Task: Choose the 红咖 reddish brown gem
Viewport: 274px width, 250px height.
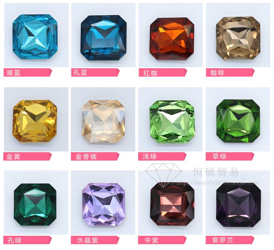Action: click(x=172, y=39)
